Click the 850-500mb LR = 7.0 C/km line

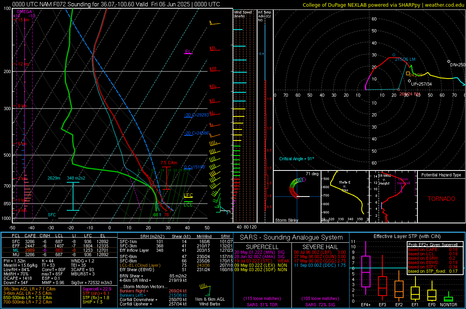click(x=28, y=298)
